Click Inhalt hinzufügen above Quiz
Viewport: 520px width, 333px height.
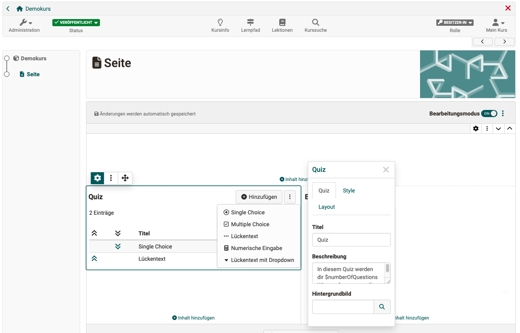[294, 179]
